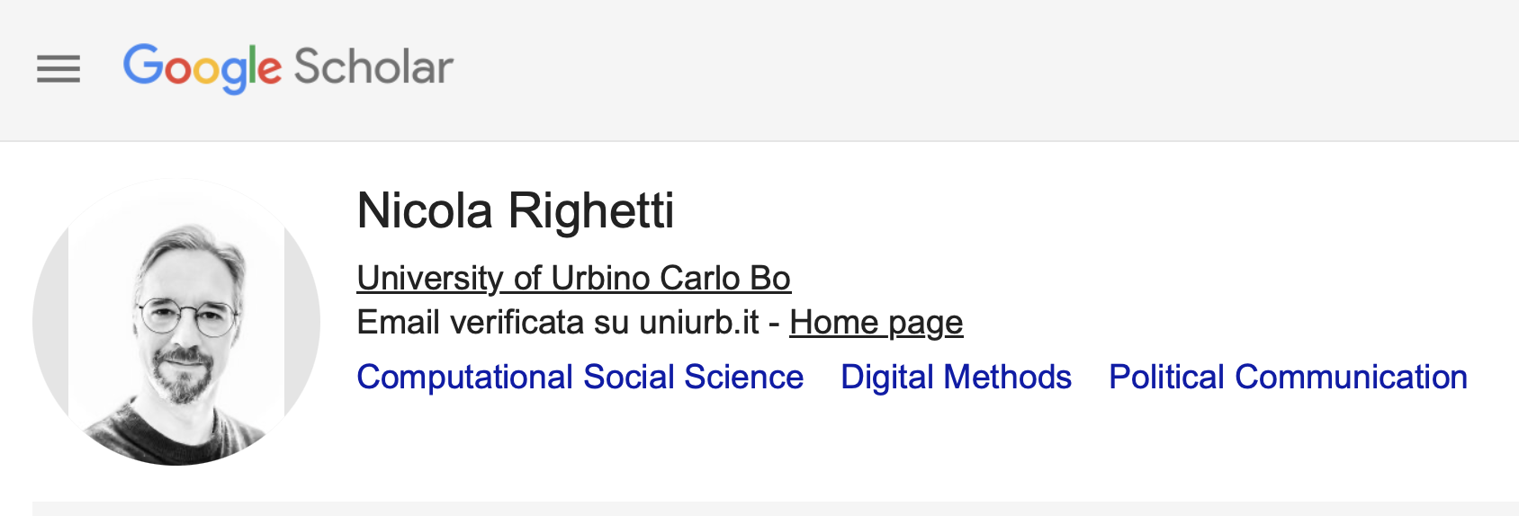This screenshot has width=1519, height=516.
Task: Select the Digital Methods interest
Action: [956, 377]
